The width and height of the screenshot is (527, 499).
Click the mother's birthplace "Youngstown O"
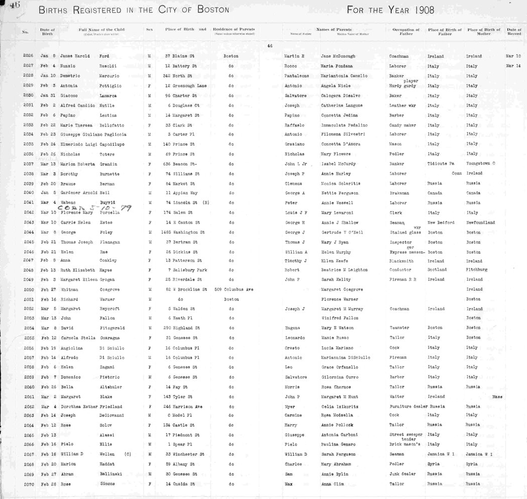tap(481, 164)
